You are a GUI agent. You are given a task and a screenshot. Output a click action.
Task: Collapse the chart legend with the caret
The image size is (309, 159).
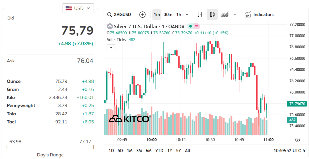111,48
